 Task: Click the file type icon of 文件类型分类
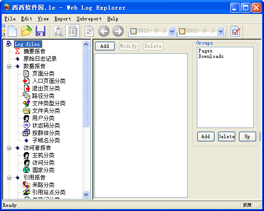click(26, 103)
